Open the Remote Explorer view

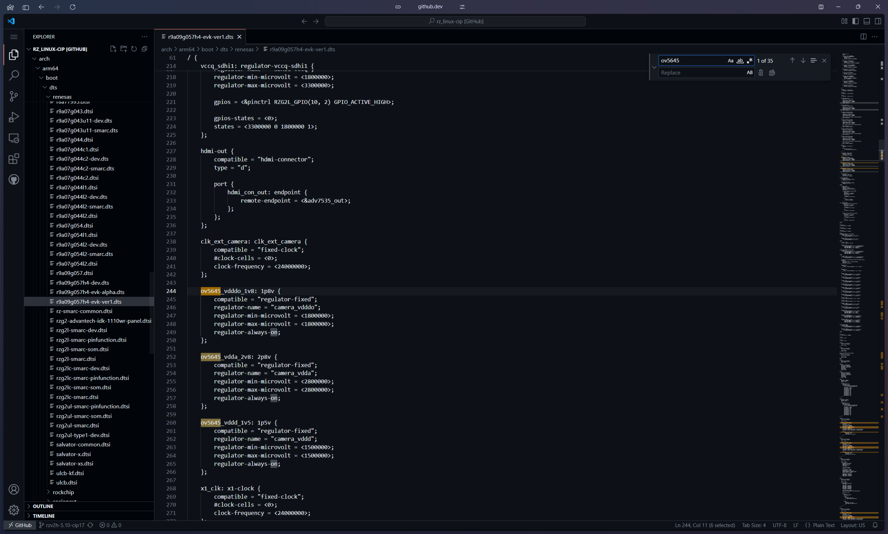click(14, 138)
